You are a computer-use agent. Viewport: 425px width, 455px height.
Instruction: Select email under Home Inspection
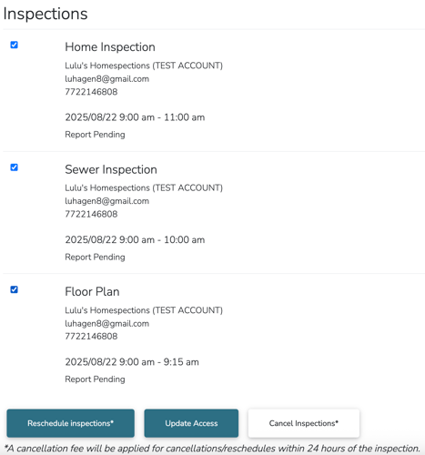[x=107, y=79]
